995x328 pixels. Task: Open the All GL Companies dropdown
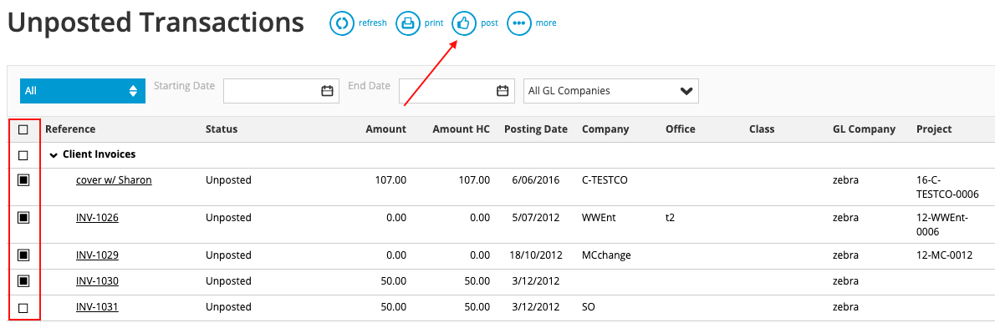coord(610,91)
